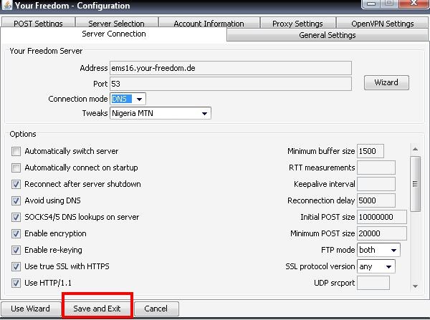The height and width of the screenshot is (320, 430).
Task: Click the Options vertical scrollbar thumb
Action: coord(415,184)
